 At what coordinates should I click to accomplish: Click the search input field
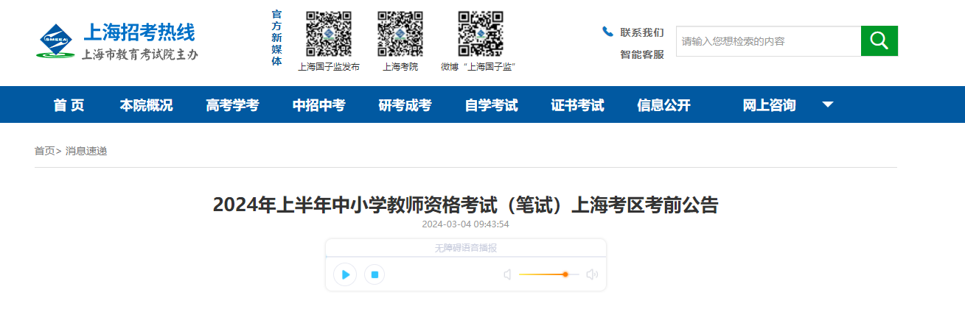(767, 41)
